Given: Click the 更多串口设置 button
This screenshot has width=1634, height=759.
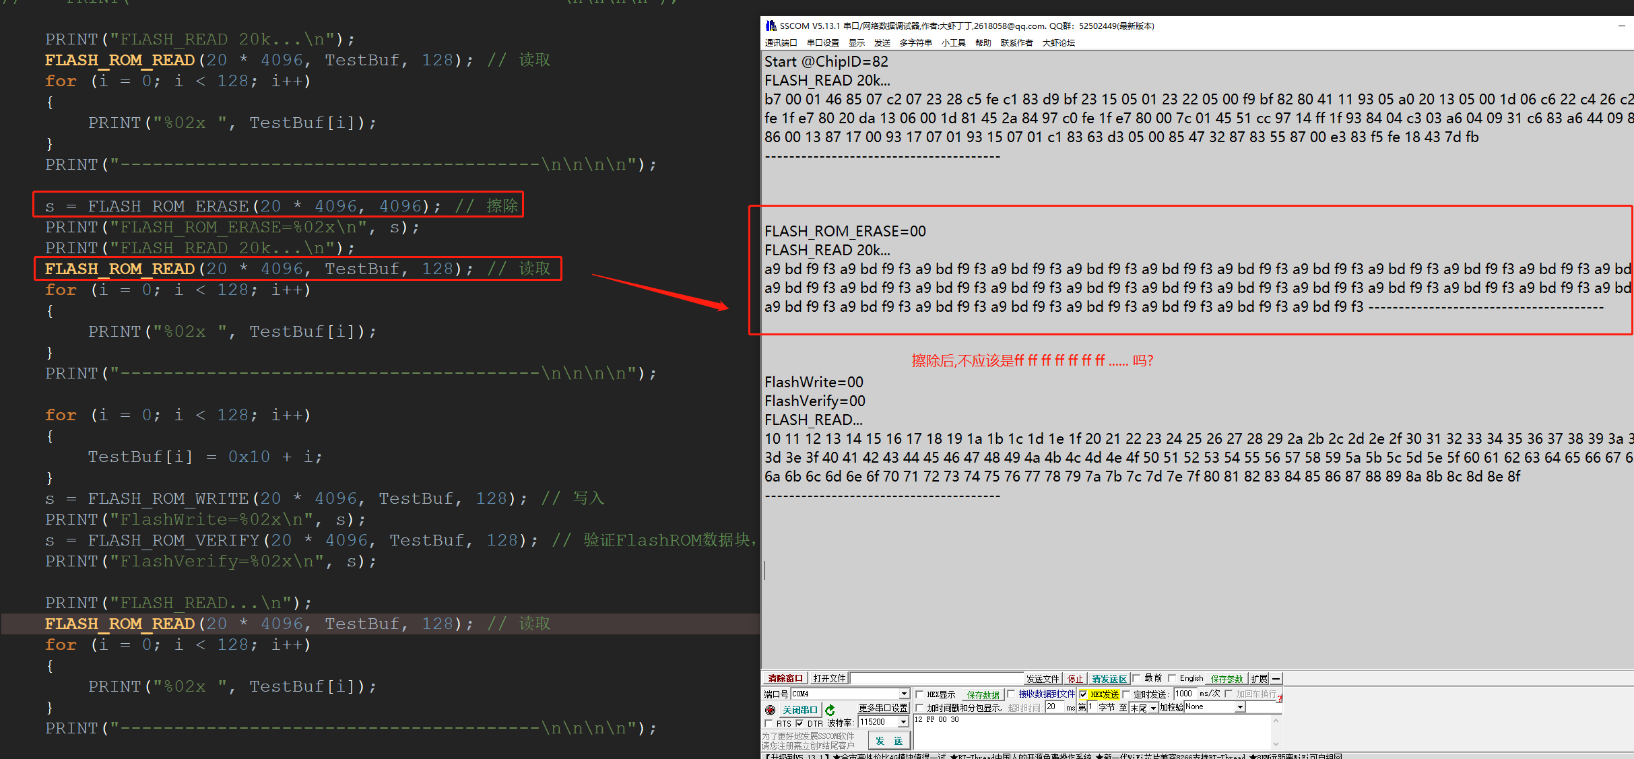Looking at the screenshot, I should click(883, 708).
